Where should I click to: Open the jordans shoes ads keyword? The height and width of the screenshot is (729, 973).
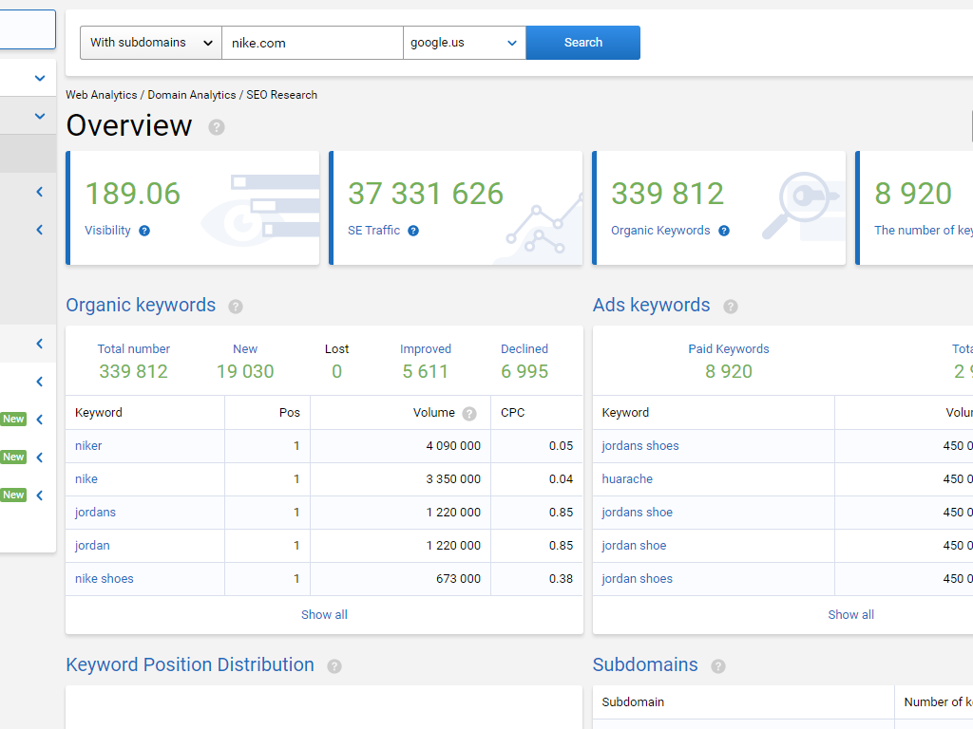click(639, 446)
